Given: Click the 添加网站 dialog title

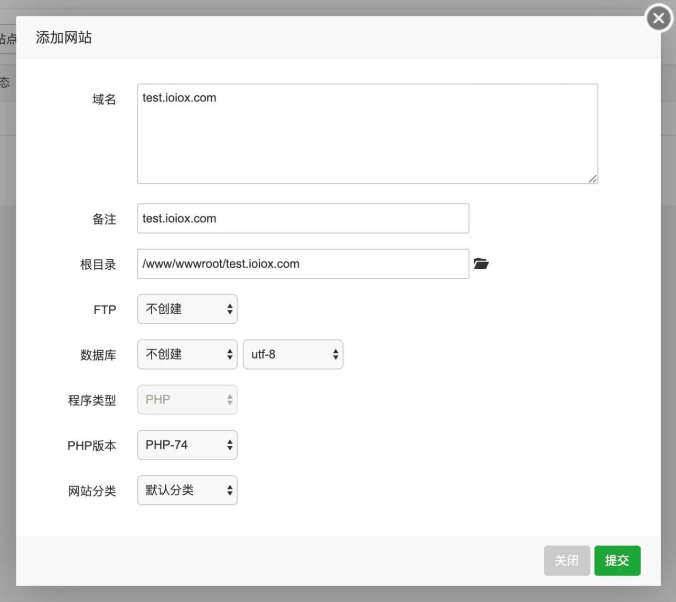Looking at the screenshot, I should coord(64,37).
